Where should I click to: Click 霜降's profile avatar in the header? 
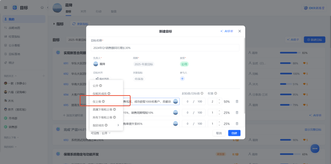(x=57, y=8)
